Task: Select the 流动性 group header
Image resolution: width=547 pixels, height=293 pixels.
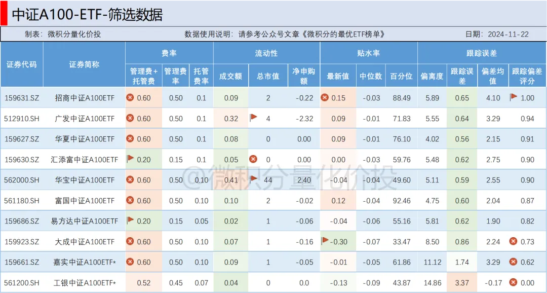Action: point(266,53)
